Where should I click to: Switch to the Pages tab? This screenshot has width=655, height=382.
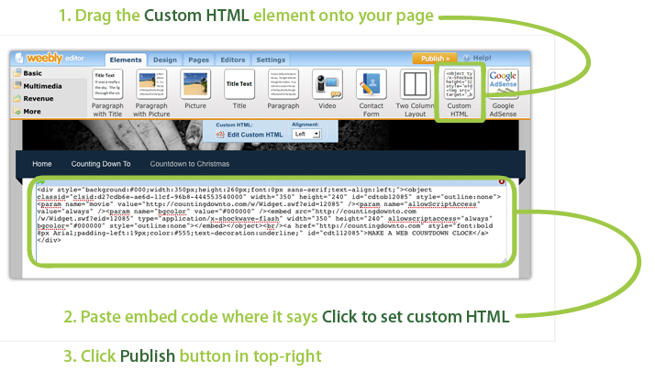click(198, 60)
